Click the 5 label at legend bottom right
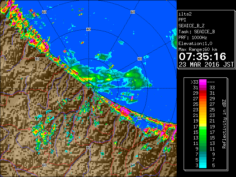The image size is (236, 177). coord(213,166)
